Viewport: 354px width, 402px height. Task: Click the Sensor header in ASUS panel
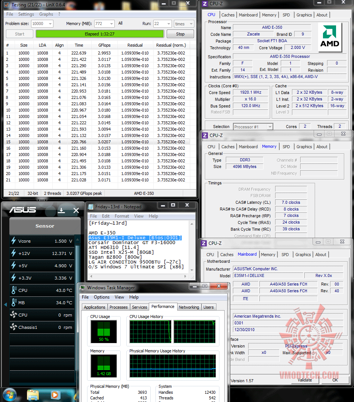(45, 226)
